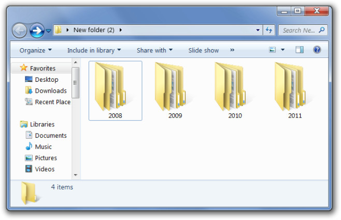Screen dimensions: 341x220
Task: Click the 2010 folder name label
Action: [x=235, y=115]
